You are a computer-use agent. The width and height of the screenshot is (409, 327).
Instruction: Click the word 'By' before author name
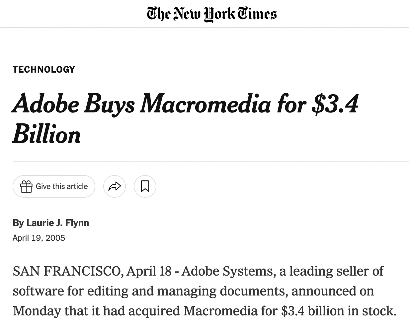(18, 223)
